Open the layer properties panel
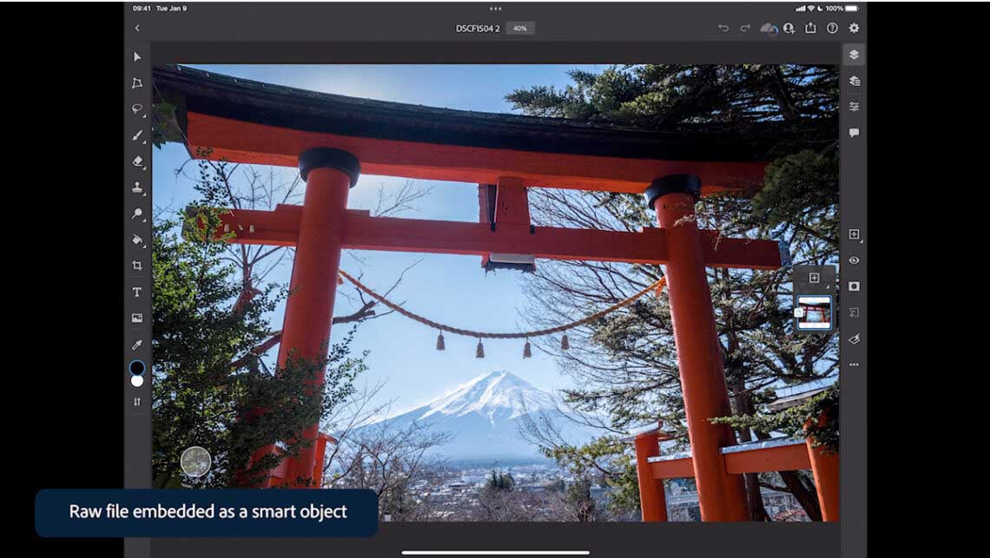This screenshot has width=990, height=558. (x=854, y=107)
